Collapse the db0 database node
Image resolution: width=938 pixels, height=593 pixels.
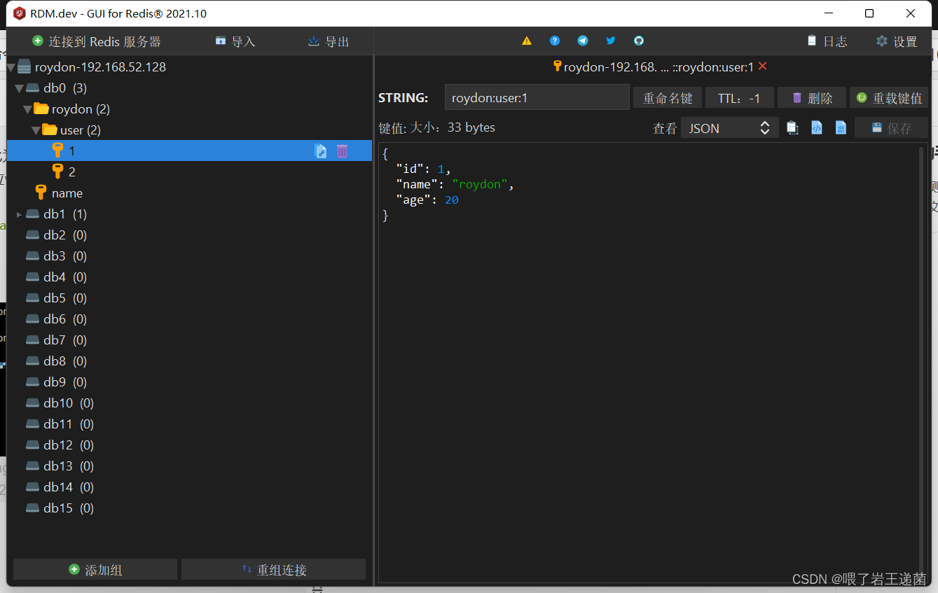(20, 88)
